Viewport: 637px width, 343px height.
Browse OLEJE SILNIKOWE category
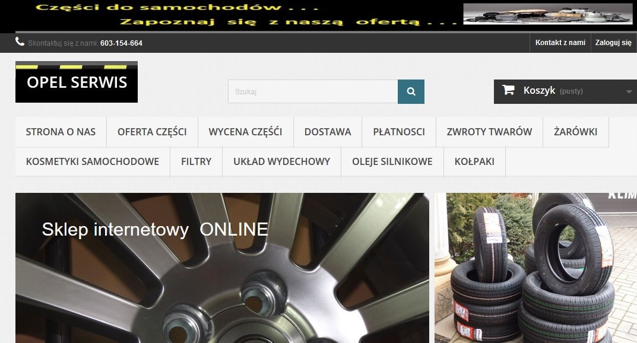[392, 161]
